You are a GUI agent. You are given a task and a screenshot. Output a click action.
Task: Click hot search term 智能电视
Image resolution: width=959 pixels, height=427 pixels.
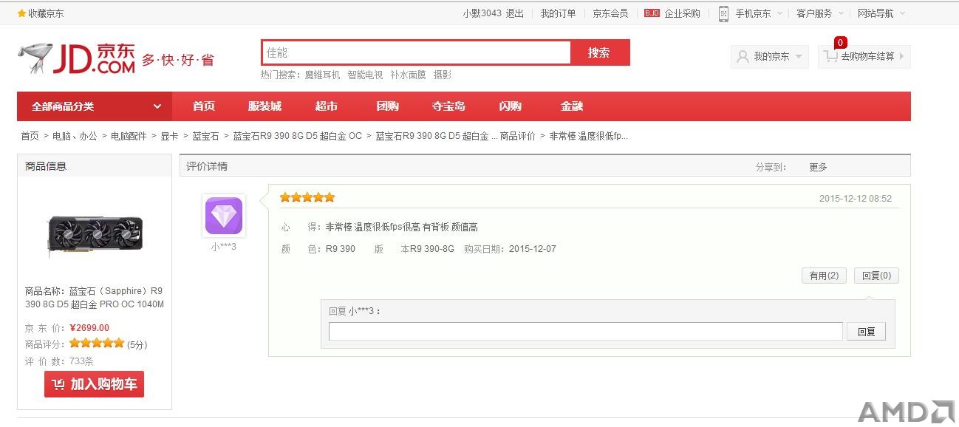click(x=365, y=75)
